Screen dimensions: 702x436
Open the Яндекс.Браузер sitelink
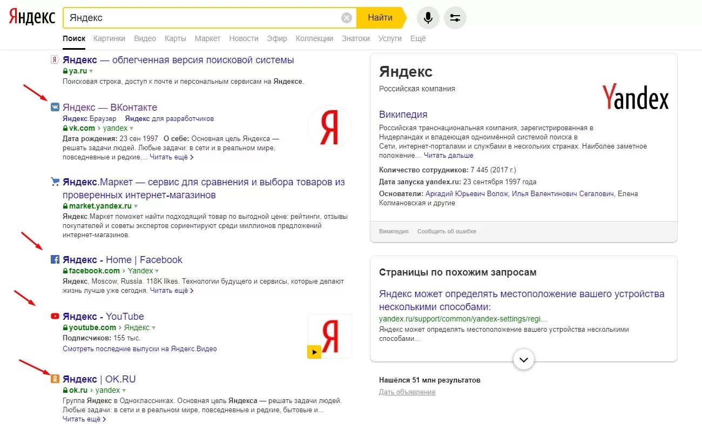[90, 118]
